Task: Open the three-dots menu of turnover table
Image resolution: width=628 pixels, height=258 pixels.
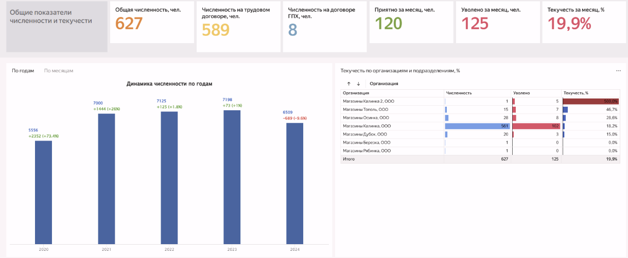Action: (618, 71)
